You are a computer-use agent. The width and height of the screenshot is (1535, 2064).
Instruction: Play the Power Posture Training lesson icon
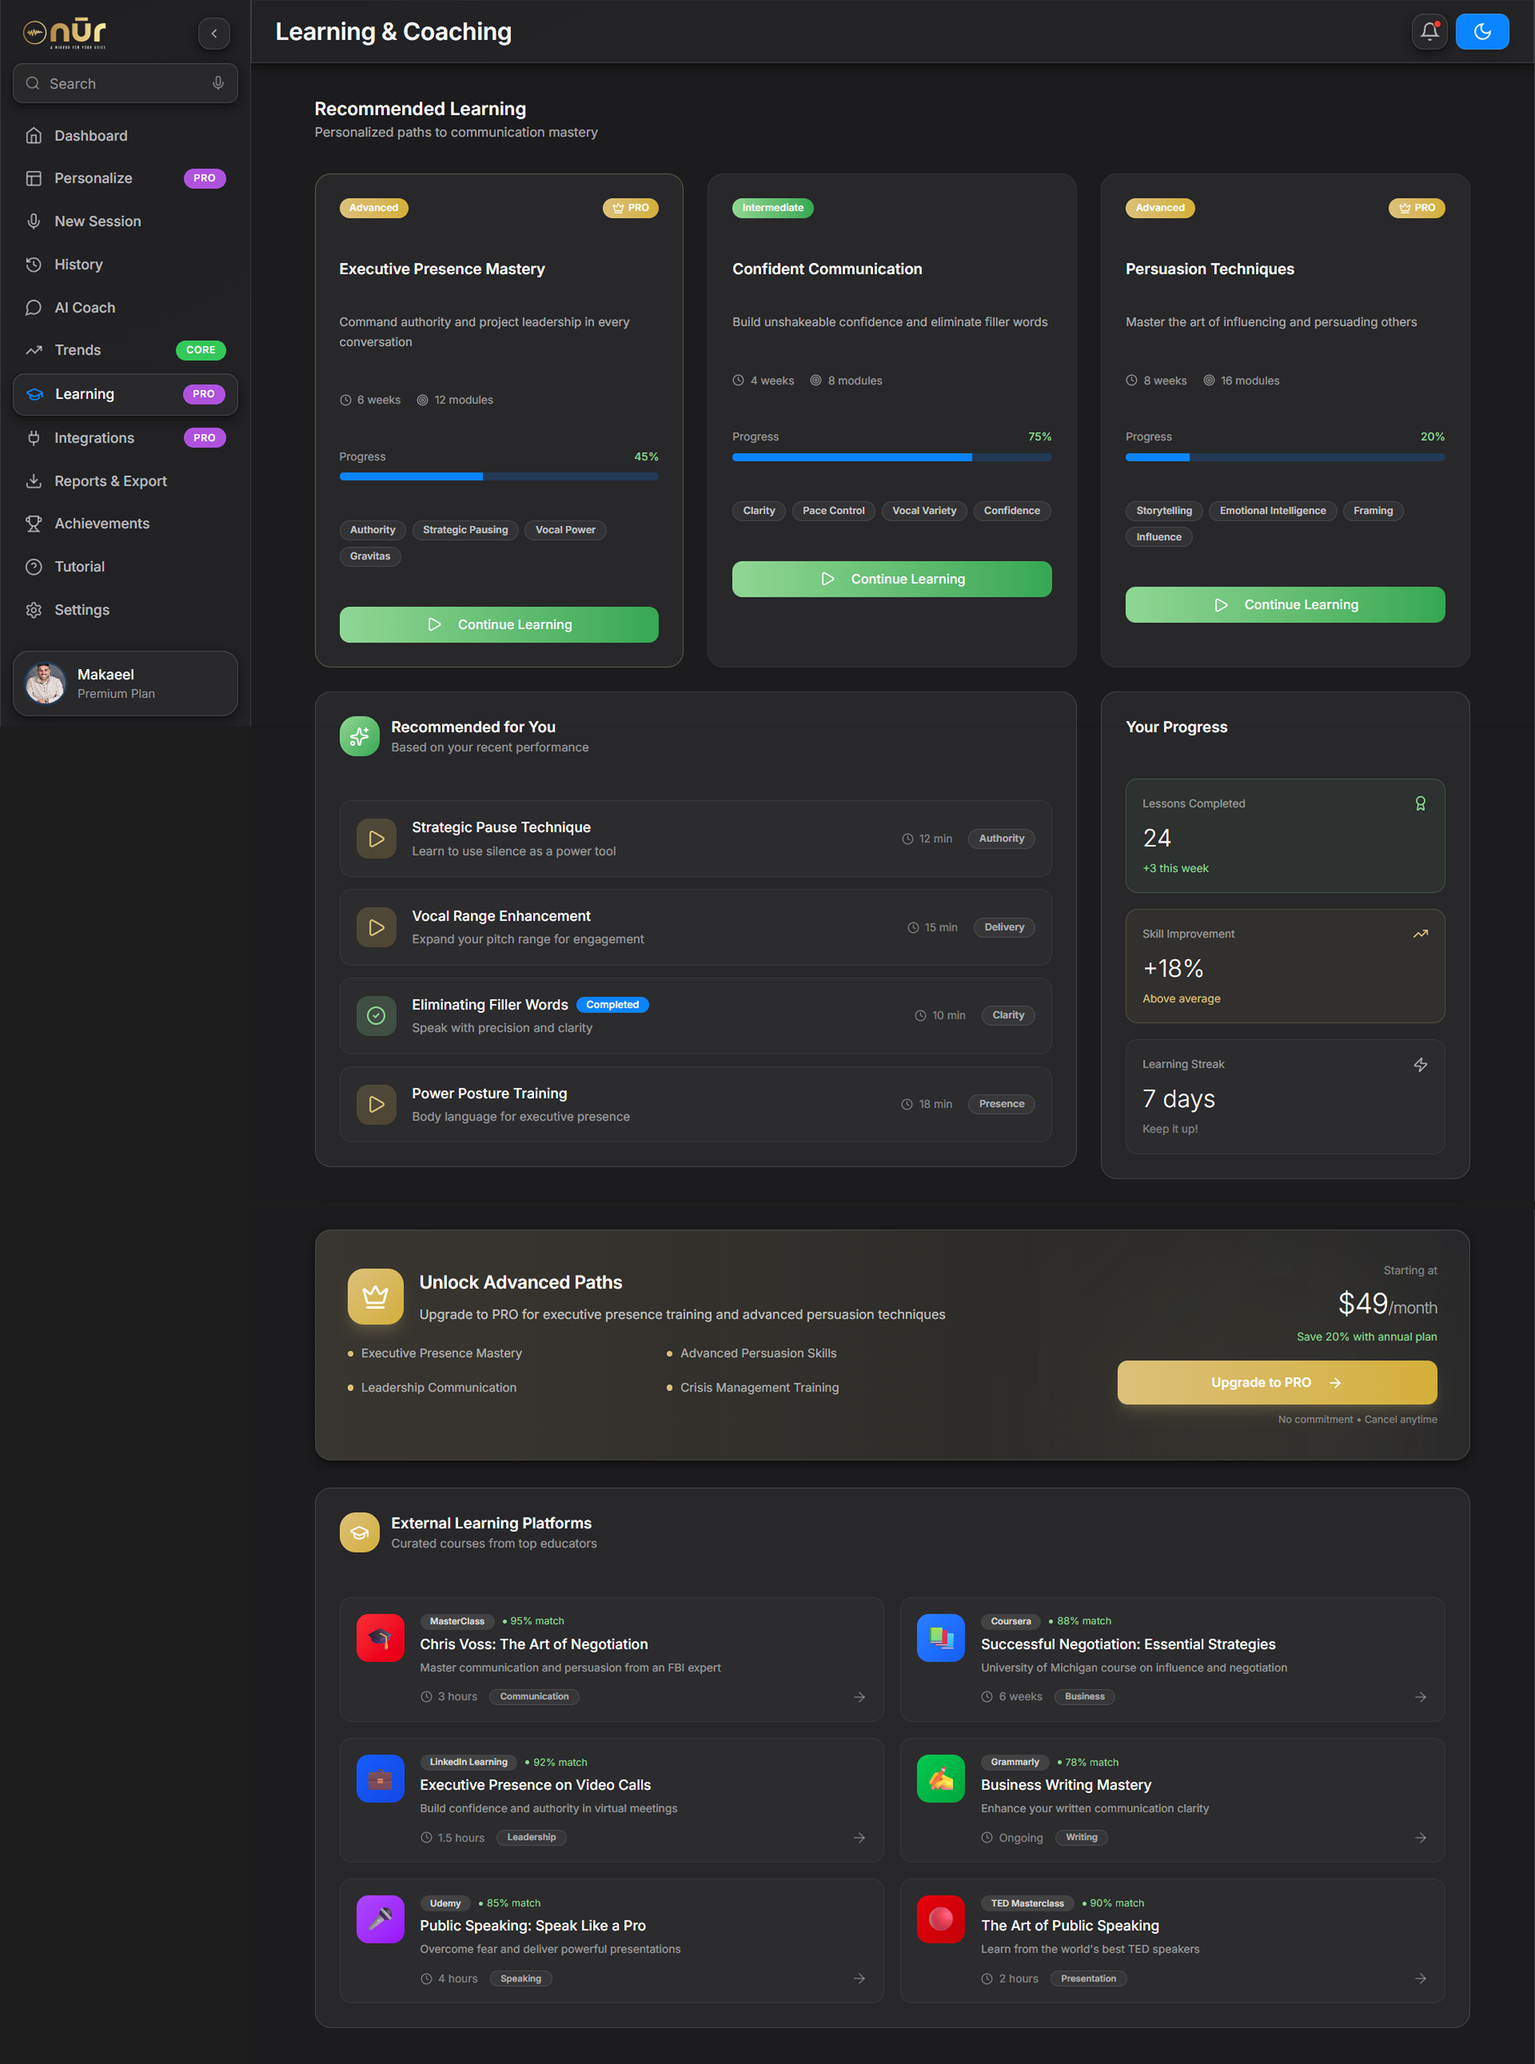coord(376,1104)
